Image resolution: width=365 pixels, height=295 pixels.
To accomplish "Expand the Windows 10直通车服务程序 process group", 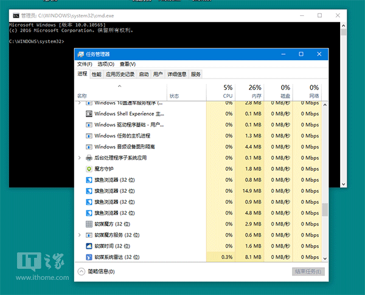I will [x=80, y=103].
